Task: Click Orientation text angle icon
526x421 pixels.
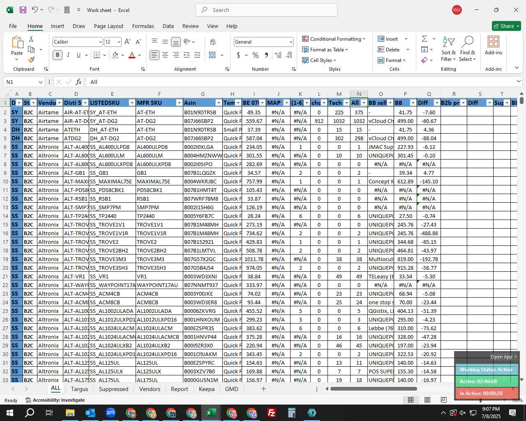Action: pyautogui.click(x=187, y=42)
